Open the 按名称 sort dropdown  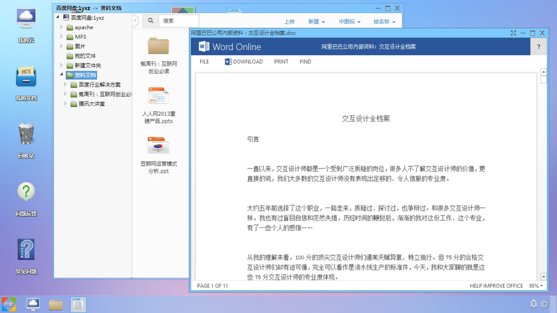click(384, 22)
